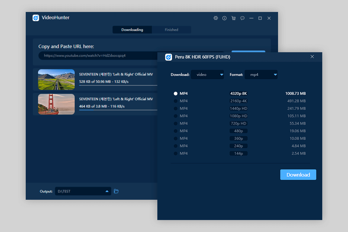The height and width of the screenshot is (232, 348).
Task: Switch to the Downloading tab
Action: point(132,30)
